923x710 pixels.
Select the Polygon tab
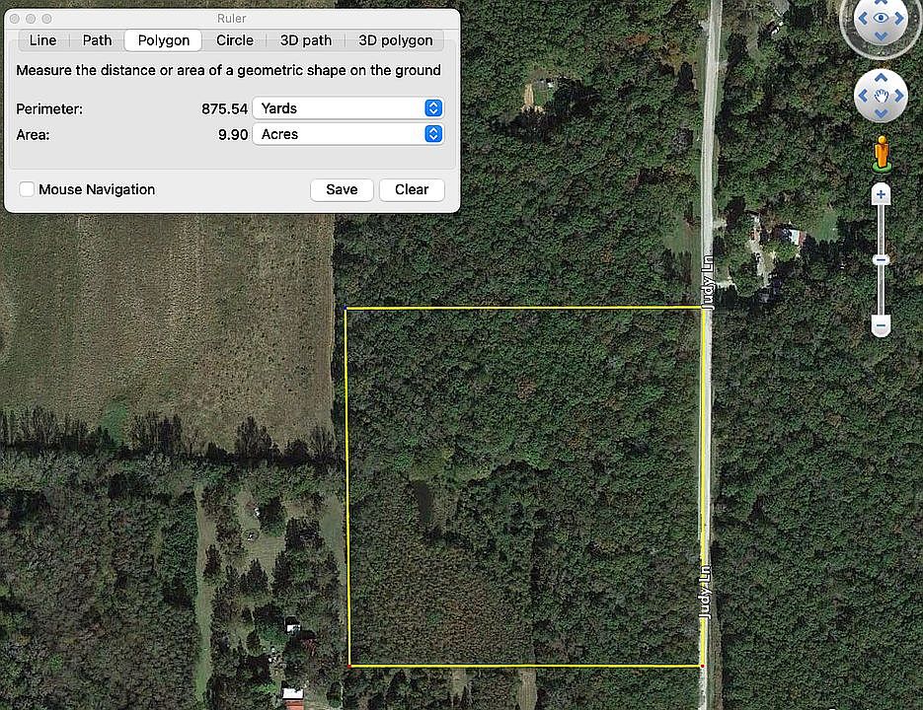(164, 40)
